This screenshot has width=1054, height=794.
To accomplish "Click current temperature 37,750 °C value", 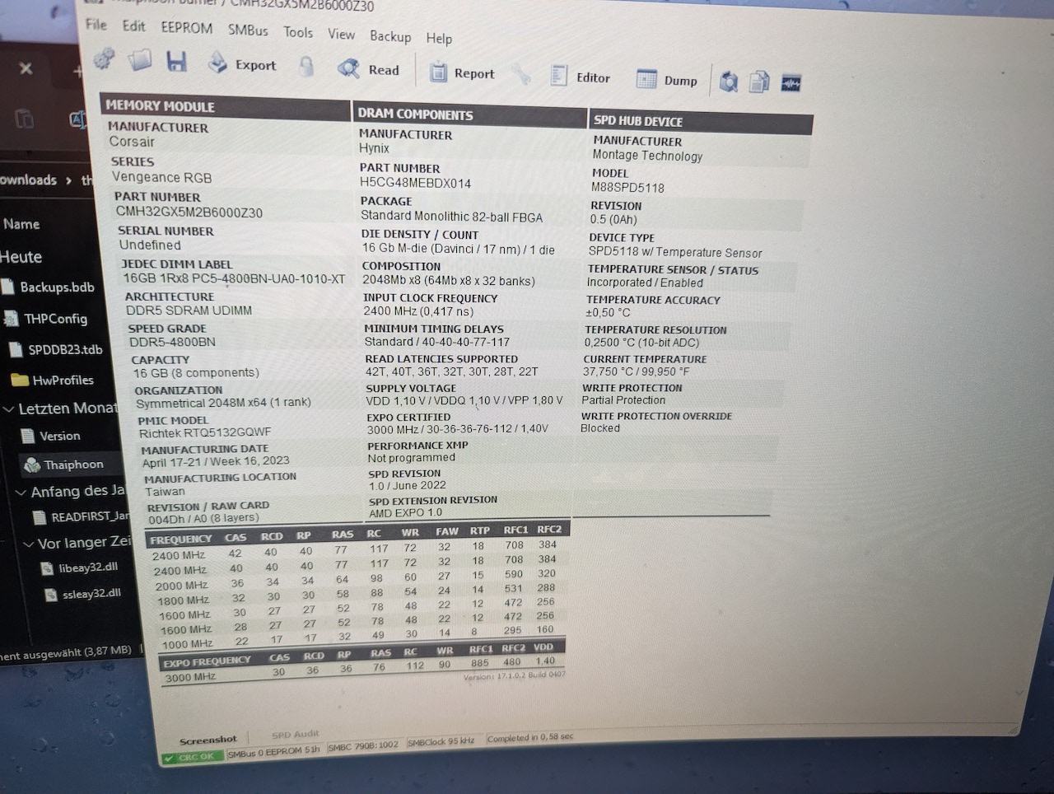I will [636, 371].
